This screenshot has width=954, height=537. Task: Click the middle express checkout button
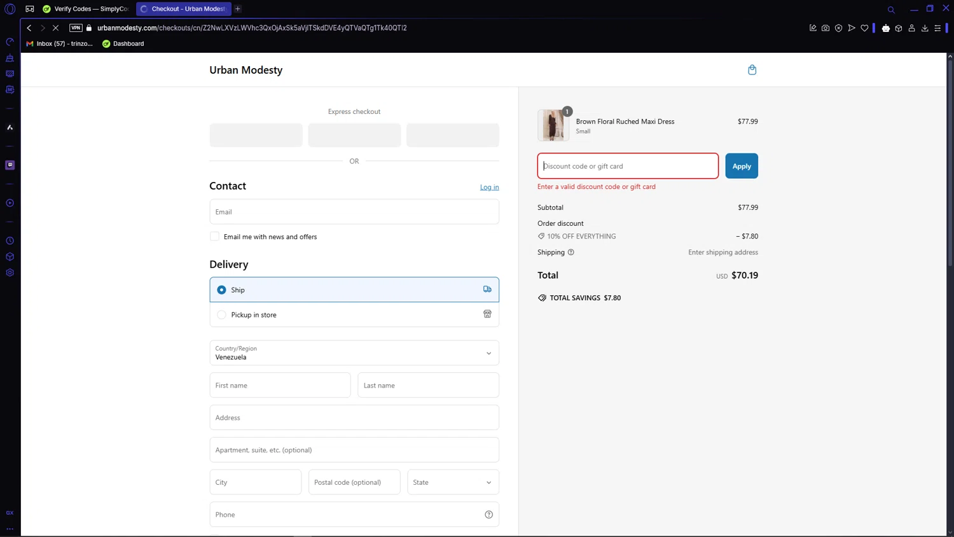[354, 135]
